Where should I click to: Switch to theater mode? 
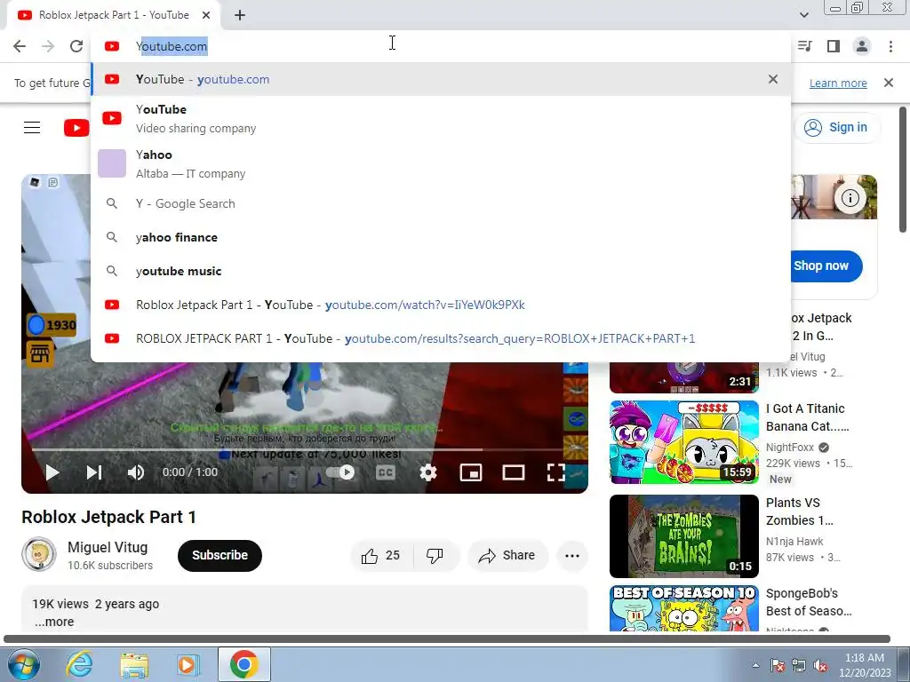(x=513, y=472)
